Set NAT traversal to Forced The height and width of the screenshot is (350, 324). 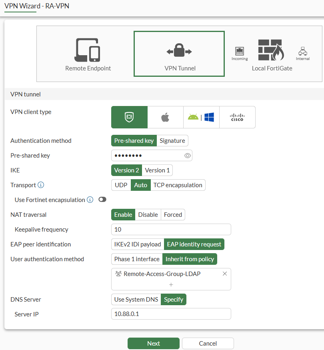tap(173, 214)
